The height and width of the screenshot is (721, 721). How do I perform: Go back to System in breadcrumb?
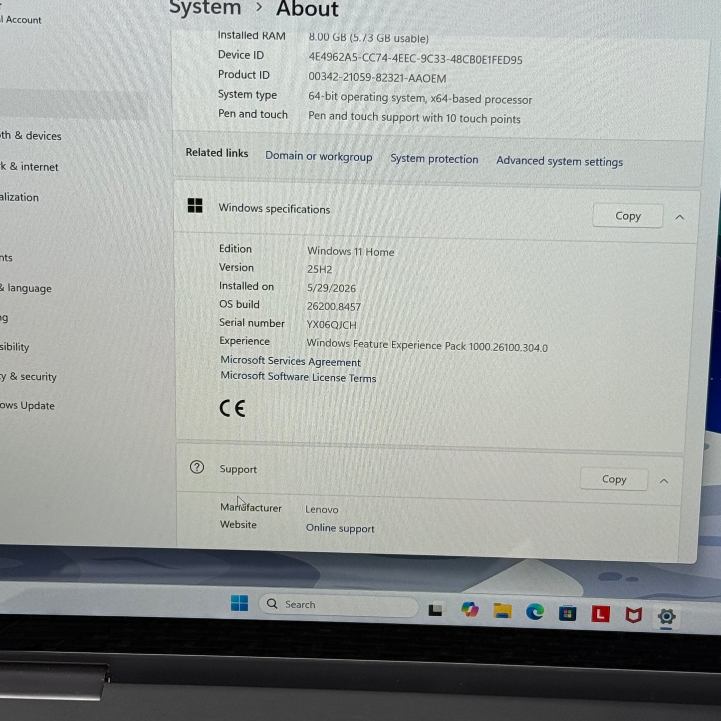click(x=205, y=7)
